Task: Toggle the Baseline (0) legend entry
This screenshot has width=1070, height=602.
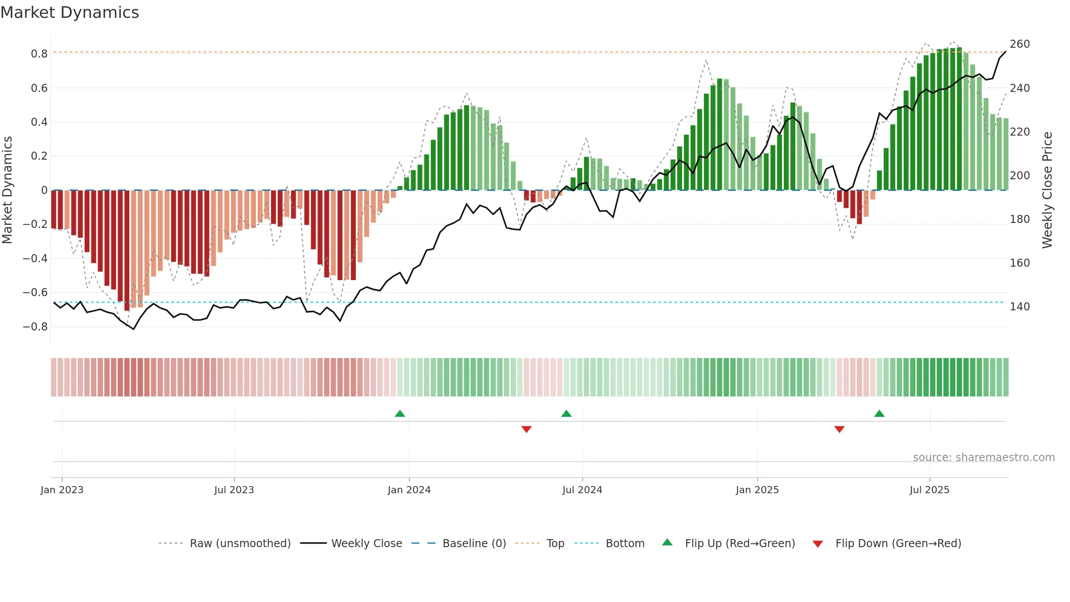Action: (459, 543)
